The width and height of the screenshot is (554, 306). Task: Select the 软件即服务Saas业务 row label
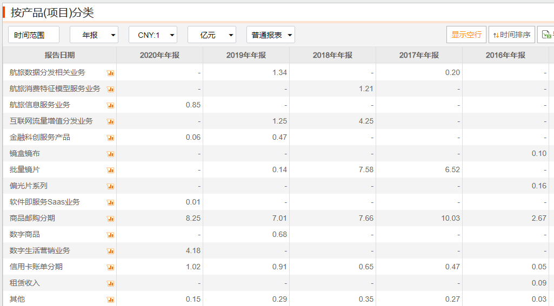point(45,202)
